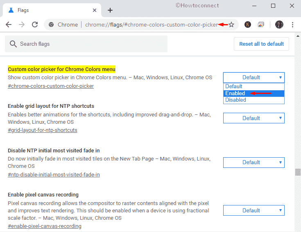Open dropdown for pixel canvas recording
Image resolution: width=301 pixels, height=232 pixels.
point(254,210)
